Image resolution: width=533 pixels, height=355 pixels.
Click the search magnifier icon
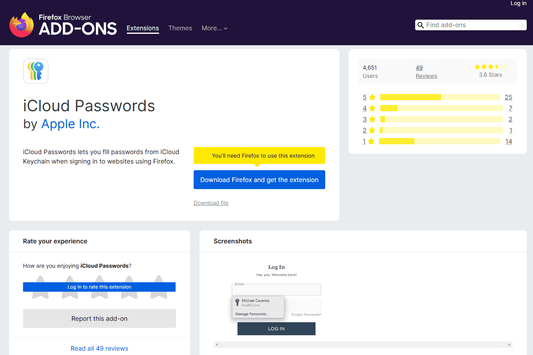[420, 25]
